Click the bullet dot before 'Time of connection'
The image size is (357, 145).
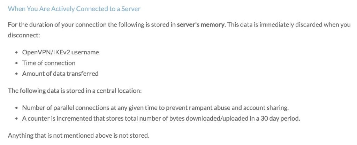pyautogui.click(x=16, y=63)
